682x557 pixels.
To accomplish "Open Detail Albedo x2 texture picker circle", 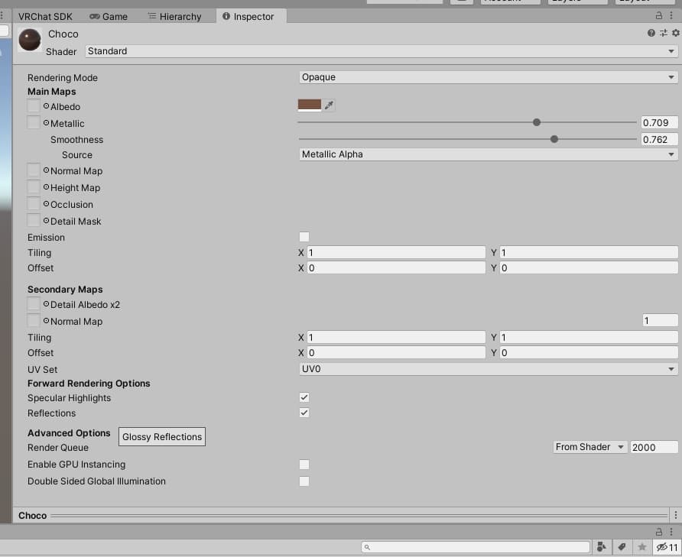I will pos(46,304).
